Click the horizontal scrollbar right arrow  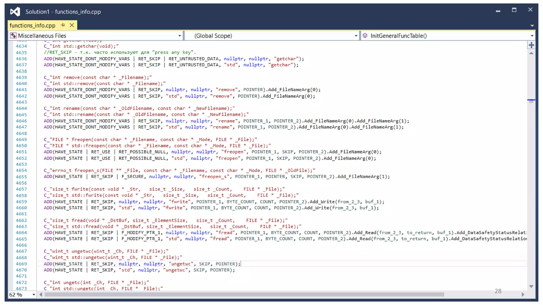click(523, 294)
